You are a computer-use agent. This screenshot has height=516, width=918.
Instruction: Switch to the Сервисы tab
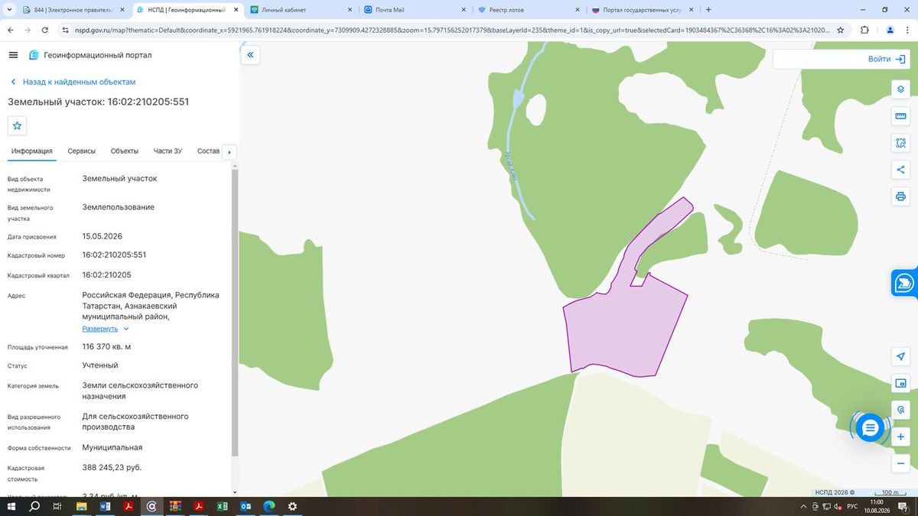[x=82, y=151]
